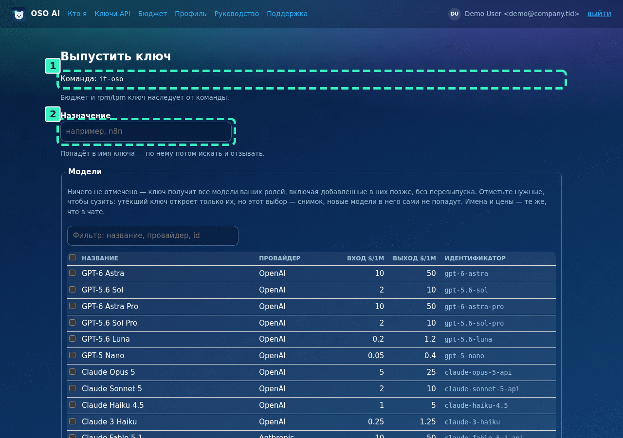Open the Ключи API page
623x438 pixels.
click(x=112, y=14)
